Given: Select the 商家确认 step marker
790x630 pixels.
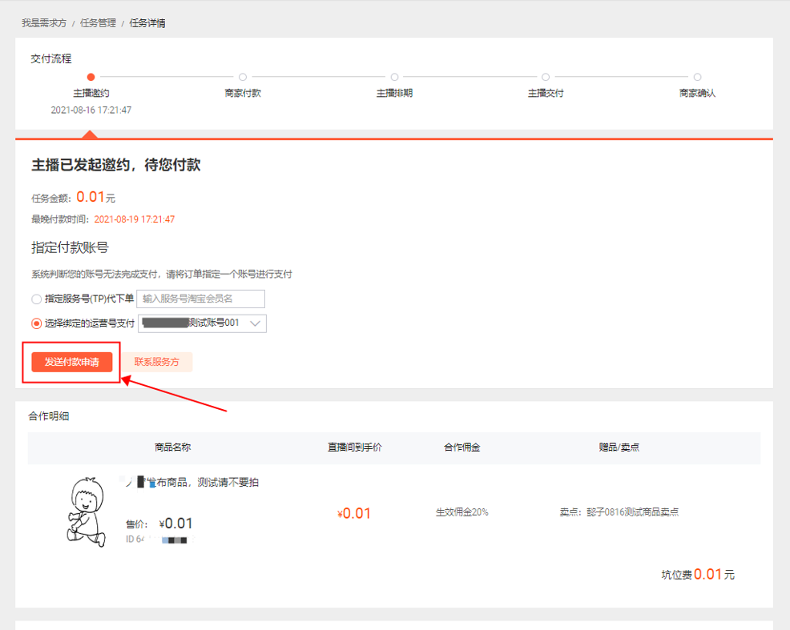Looking at the screenshot, I should click(x=697, y=77).
